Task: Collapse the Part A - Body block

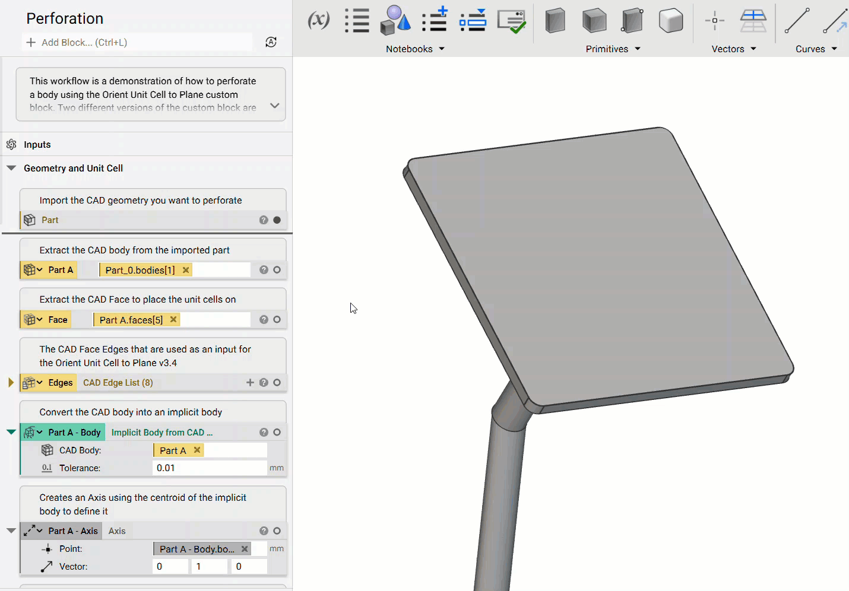Action: 11,432
